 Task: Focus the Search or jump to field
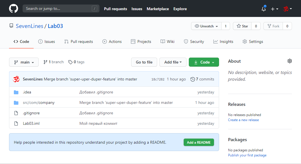coord(61,9)
